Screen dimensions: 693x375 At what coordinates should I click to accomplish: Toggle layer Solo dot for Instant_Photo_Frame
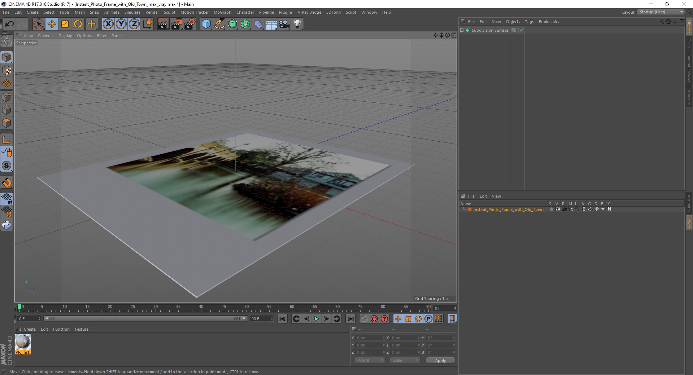[551, 209]
